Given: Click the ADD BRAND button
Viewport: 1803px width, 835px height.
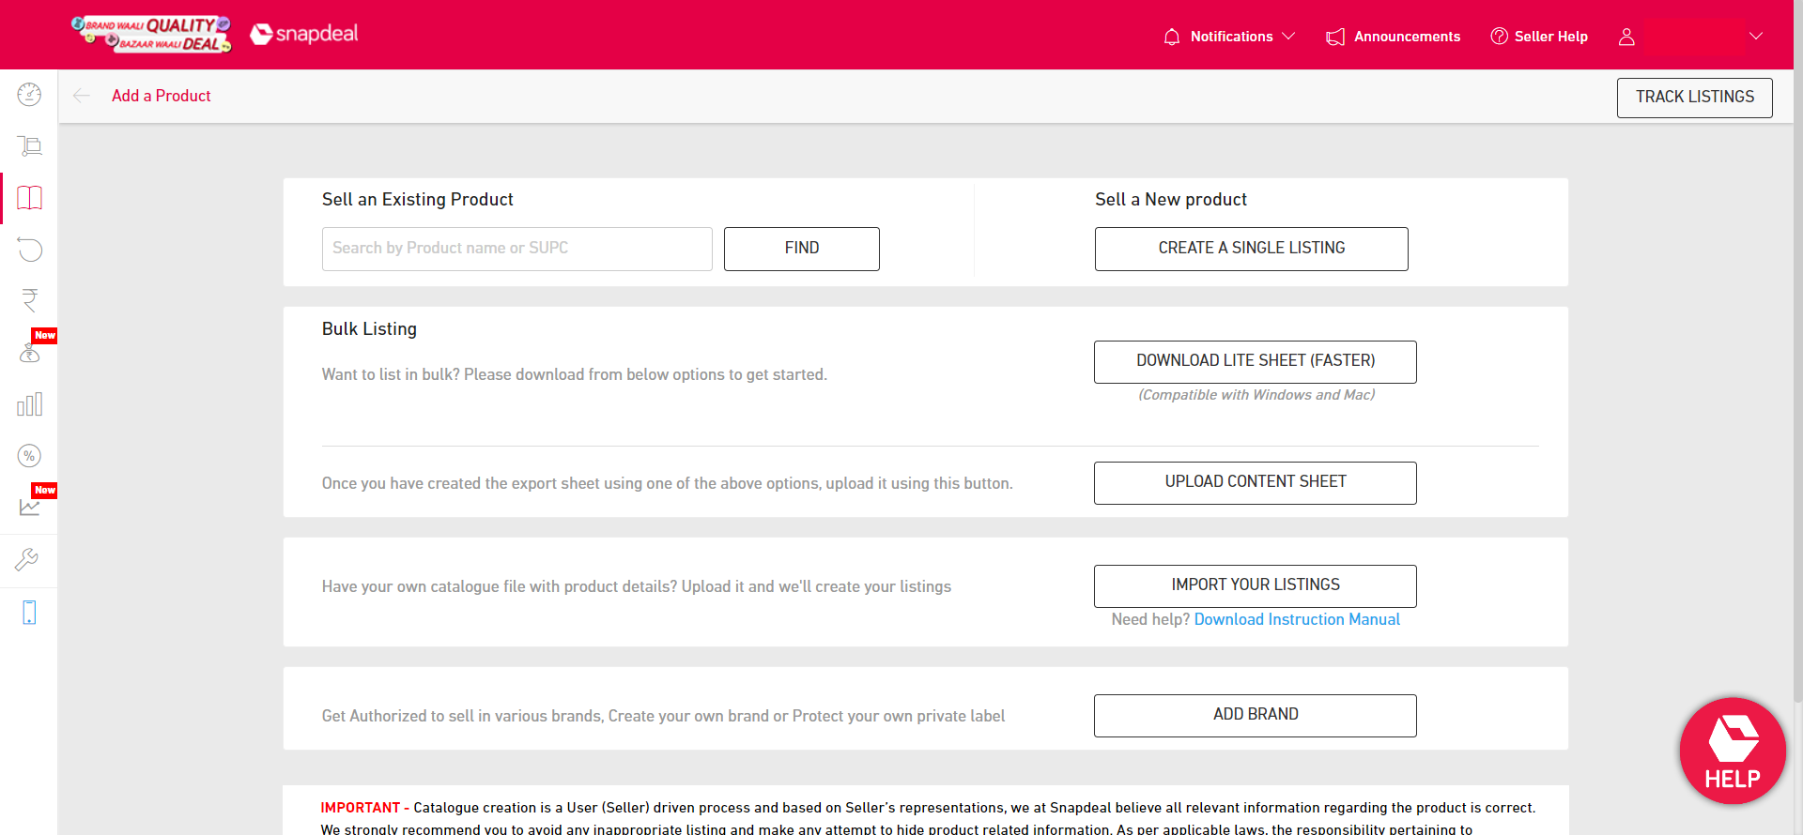Looking at the screenshot, I should [x=1256, y=716].
